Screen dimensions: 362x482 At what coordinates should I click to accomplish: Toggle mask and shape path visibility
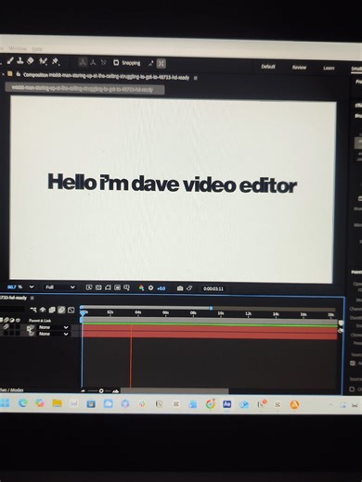click(108, 287)
